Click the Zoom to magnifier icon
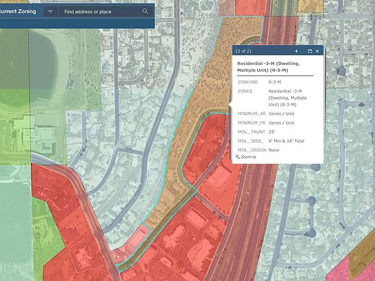 pos(238,157)
